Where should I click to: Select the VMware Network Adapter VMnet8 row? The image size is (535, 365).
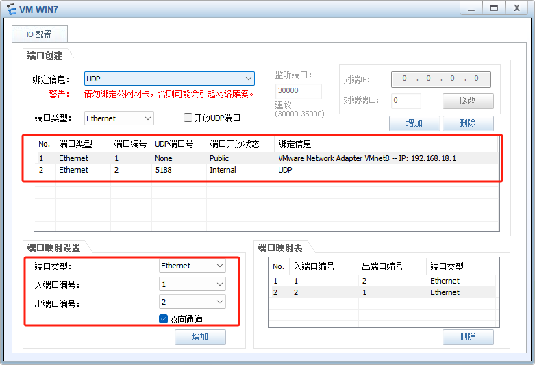[x=266, y=158]
